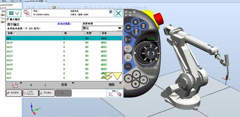Click joystick lower-left diagonal arrow
240x117 pixels.
click(145, 58)
